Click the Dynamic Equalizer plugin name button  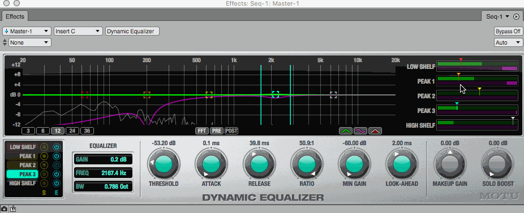132,31
